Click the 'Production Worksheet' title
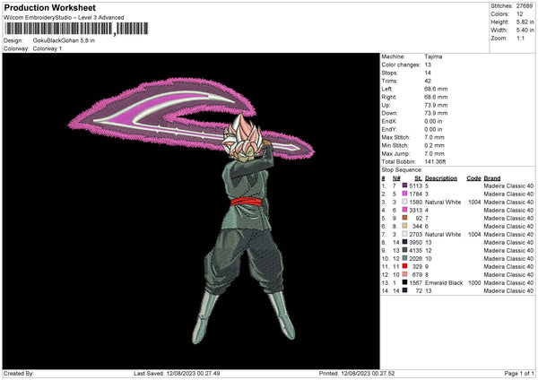 (x=49, y=7)
